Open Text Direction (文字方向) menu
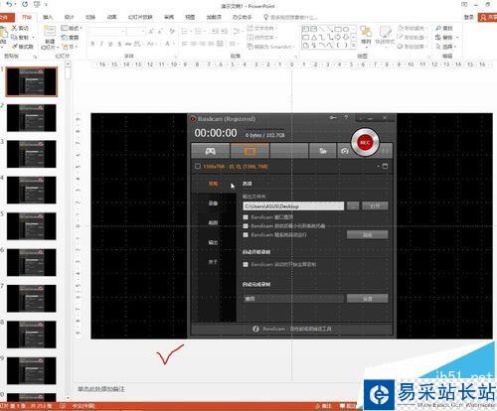This screenshot has height=411, width=497. pos(261,28)
